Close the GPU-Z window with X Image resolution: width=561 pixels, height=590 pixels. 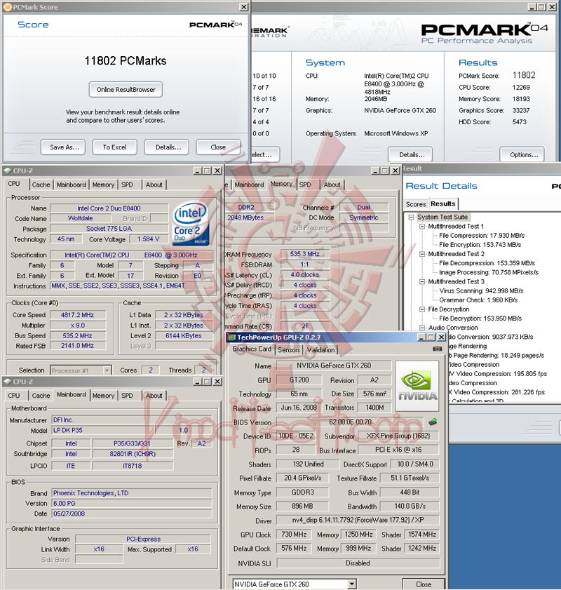coord(441,337)
